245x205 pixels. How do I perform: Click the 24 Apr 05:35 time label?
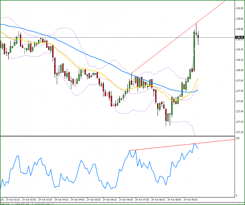pyautogui.click(x=94, y=200)
